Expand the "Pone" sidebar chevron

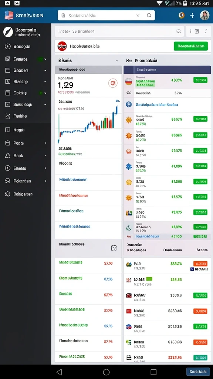tap(45, 143)
